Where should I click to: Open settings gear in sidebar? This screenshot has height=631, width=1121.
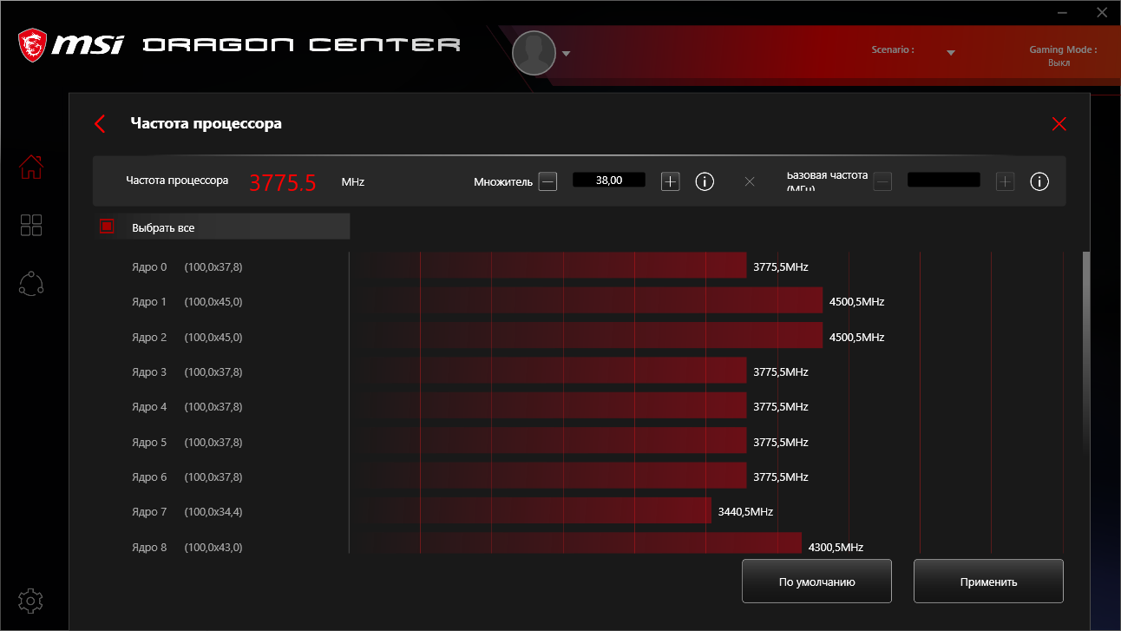tap(31, 601)
